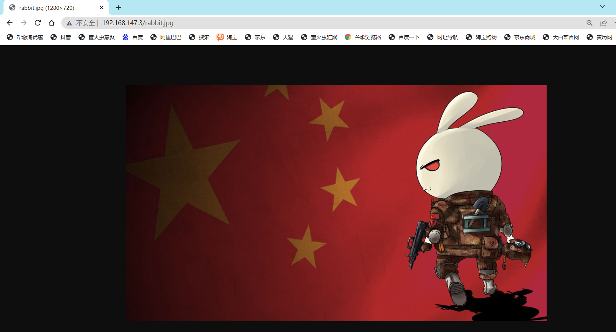
Task: Click the not-secure warning icon
Action: (x=69, y=23)
